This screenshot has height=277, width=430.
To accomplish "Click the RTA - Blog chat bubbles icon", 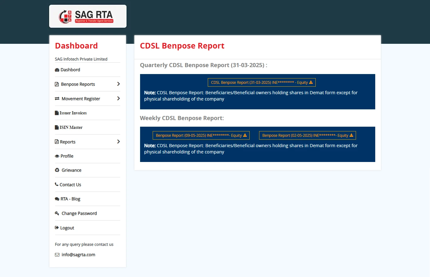I will pyautogui.click(x=57, y=199).
